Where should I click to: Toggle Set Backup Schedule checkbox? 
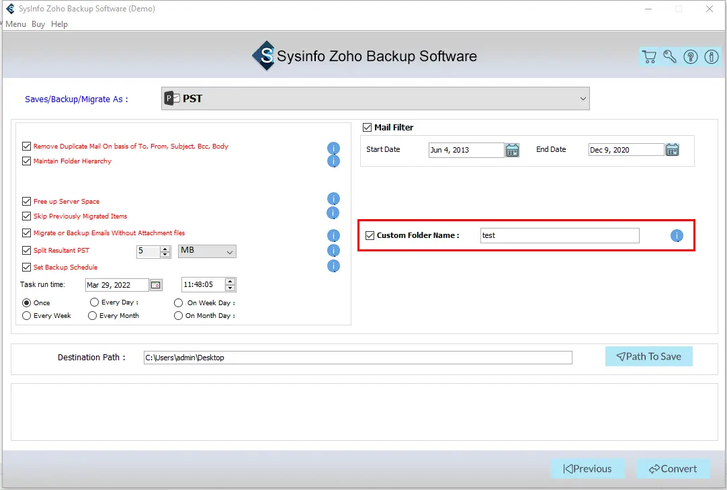tap(26, 268)
